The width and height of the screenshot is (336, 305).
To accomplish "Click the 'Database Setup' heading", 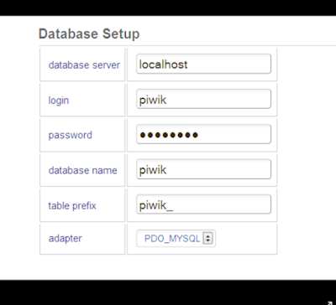I will 89,34.
